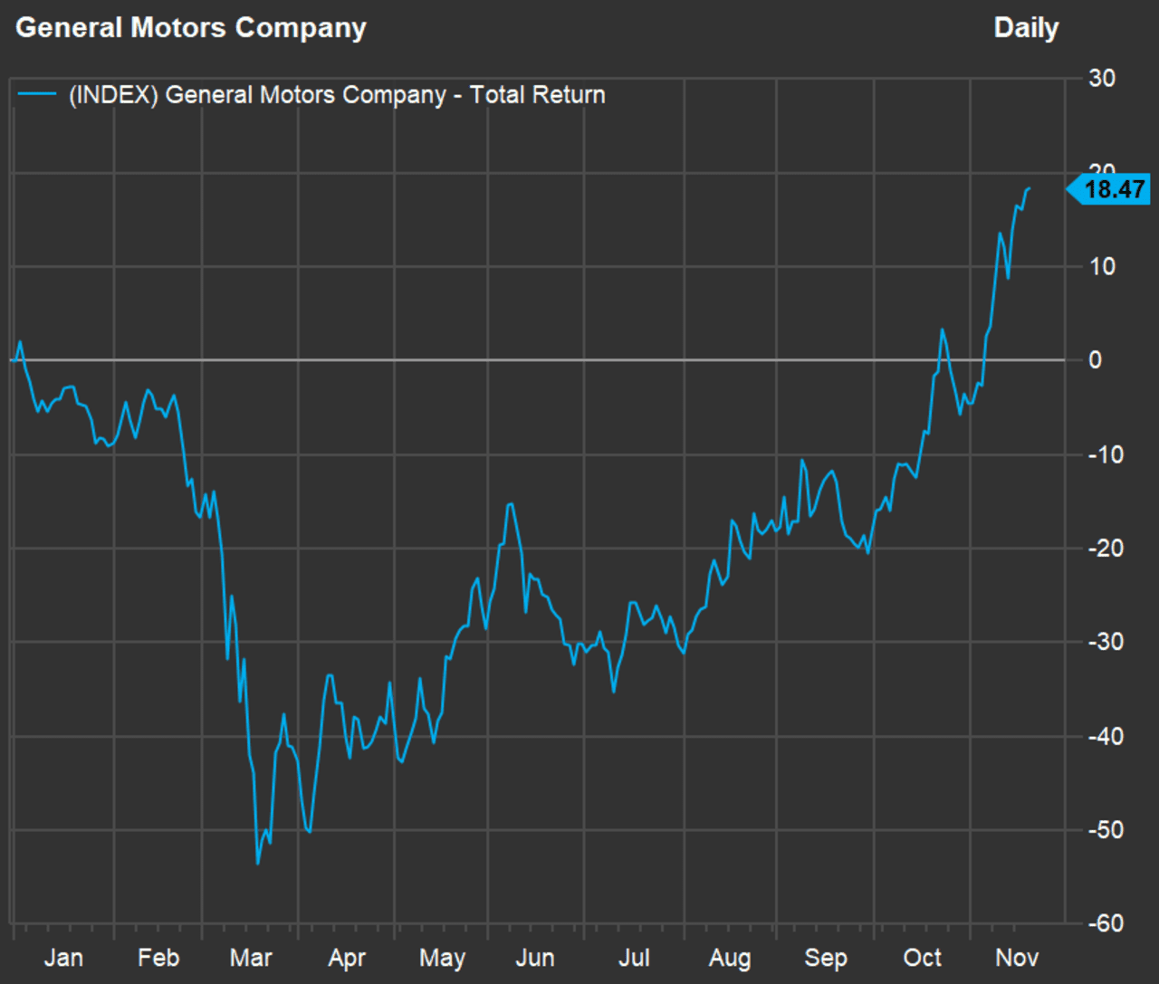Click the Jul month label
This screenshot has height=984, width=1159.
pos(634,958)
